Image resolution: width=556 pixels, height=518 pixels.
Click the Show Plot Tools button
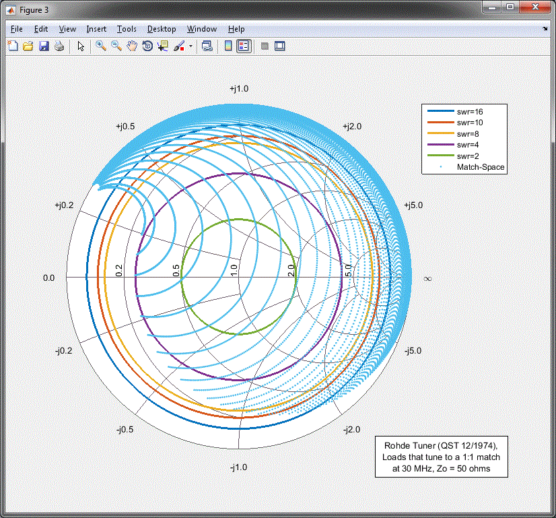click(x=280, y=46)
